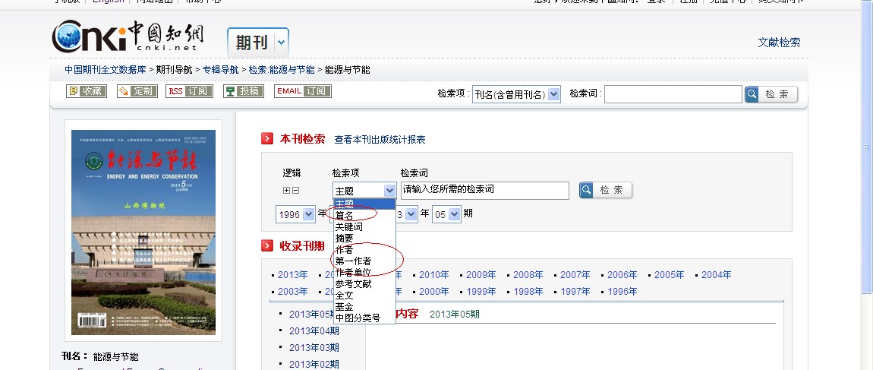The image size is (873, 370).
Task: Click the 投稿 (submit manuscript) icon
Action: (x=243, y=91)
